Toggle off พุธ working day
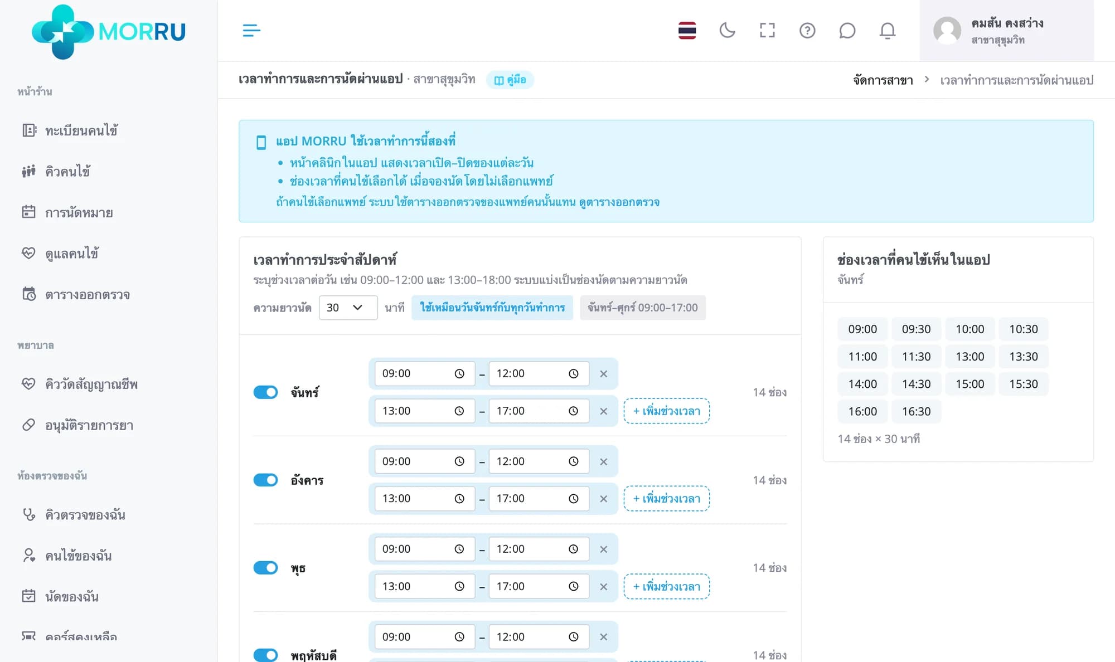 (x=265, y=568)
